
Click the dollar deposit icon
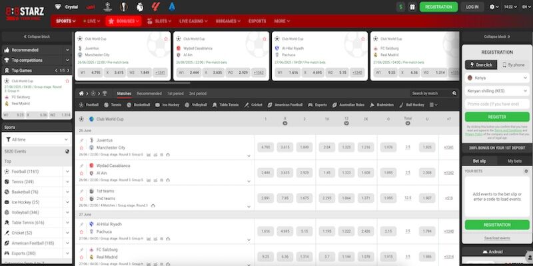[401, 7]
